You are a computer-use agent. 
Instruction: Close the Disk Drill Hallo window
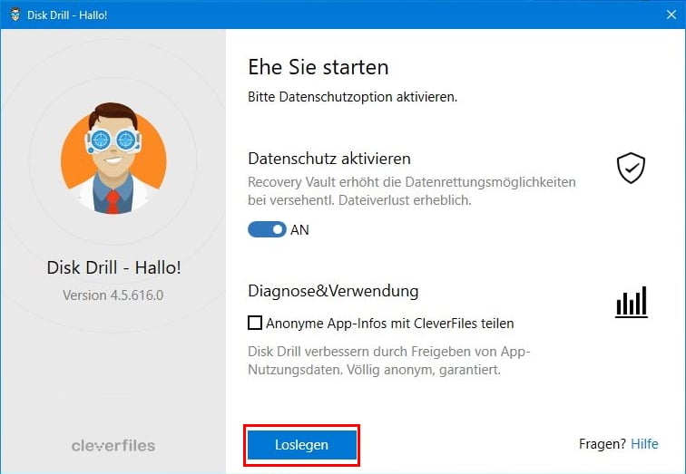coord(671,15)
